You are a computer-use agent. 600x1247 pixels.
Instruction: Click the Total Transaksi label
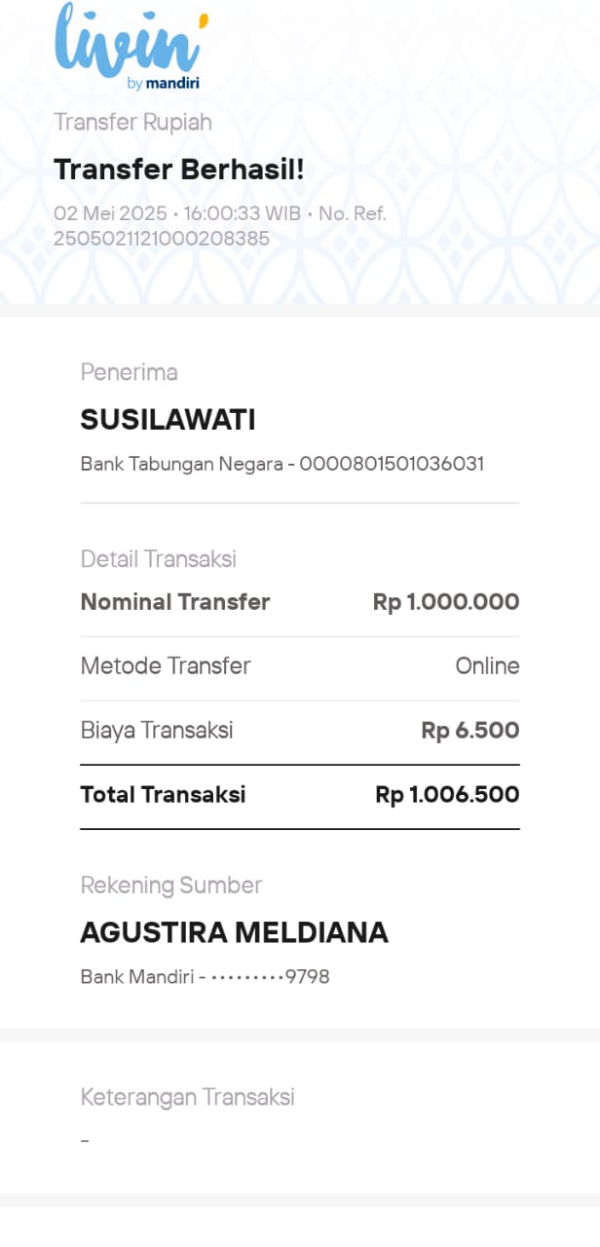(163, 795)
